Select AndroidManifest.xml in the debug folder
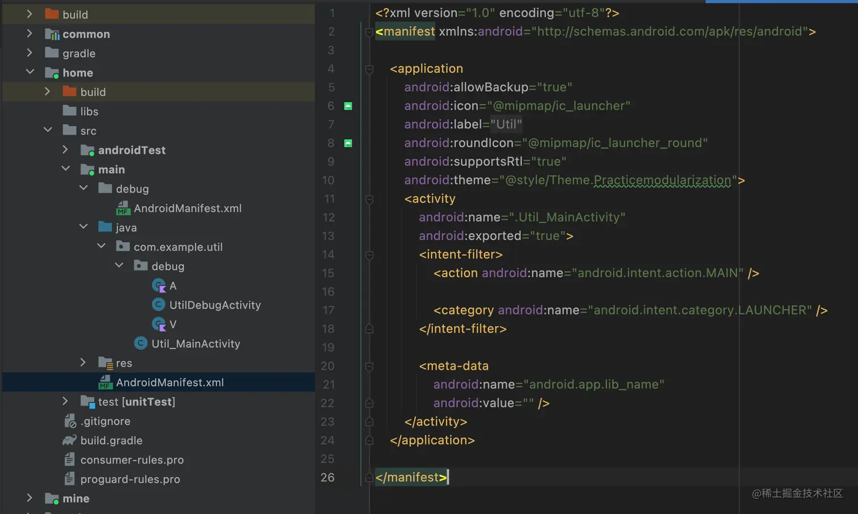 (x=187, y=208)
